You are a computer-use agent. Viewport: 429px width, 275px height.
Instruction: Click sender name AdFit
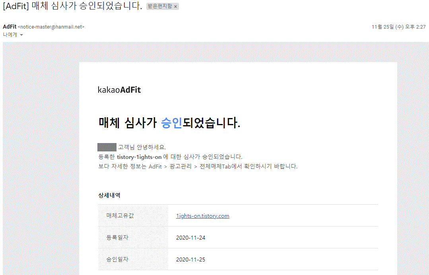10,27
